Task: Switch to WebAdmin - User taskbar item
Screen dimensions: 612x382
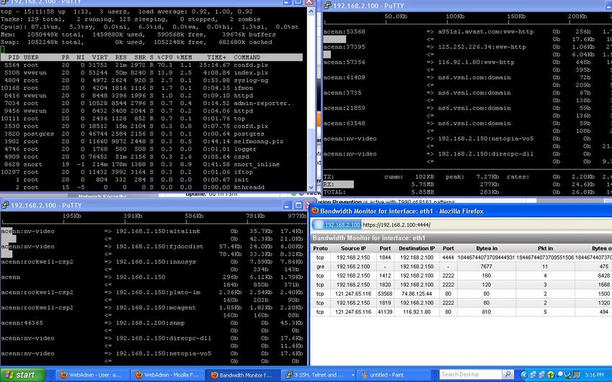Action: (89, 375)
